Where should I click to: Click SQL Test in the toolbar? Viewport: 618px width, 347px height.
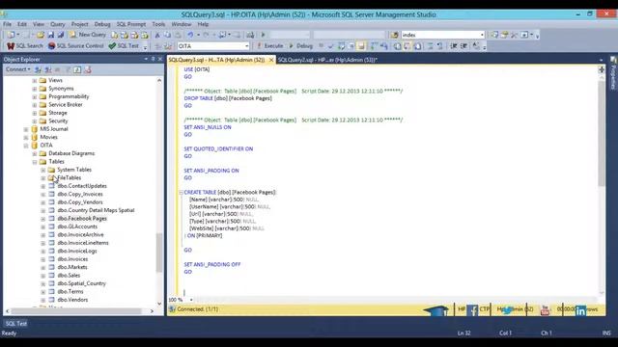[124, 46]
